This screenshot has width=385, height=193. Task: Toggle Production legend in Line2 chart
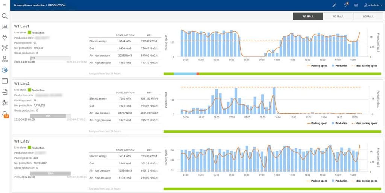point(340,124)
